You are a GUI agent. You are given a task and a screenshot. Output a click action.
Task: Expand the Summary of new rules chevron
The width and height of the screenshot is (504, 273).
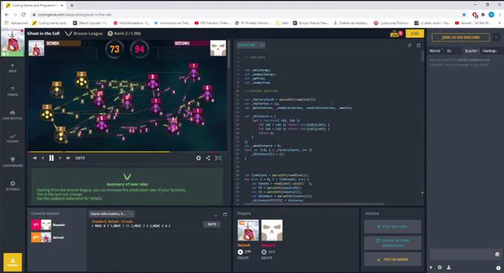(x=127, y=177)
